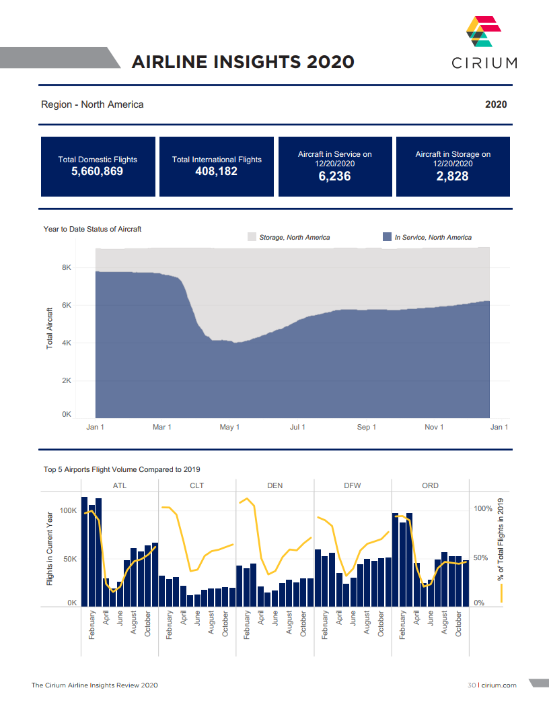This screenshot has width=549, height=711.
Task: Select the Total Domestic Flights card
Action: [x=98, y=166]
